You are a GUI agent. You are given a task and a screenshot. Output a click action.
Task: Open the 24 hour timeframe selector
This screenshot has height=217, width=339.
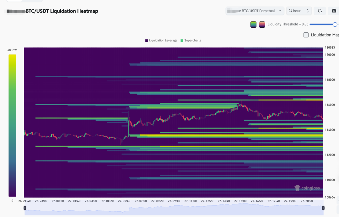(299, 11)
